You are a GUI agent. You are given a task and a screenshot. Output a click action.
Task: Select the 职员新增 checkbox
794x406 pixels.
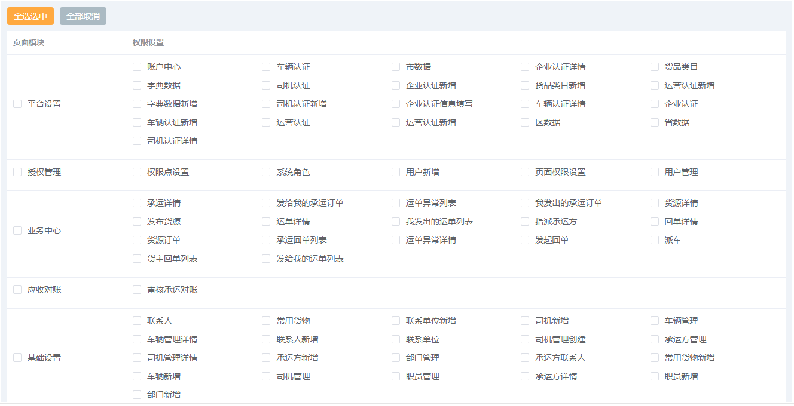coord(655,376)
